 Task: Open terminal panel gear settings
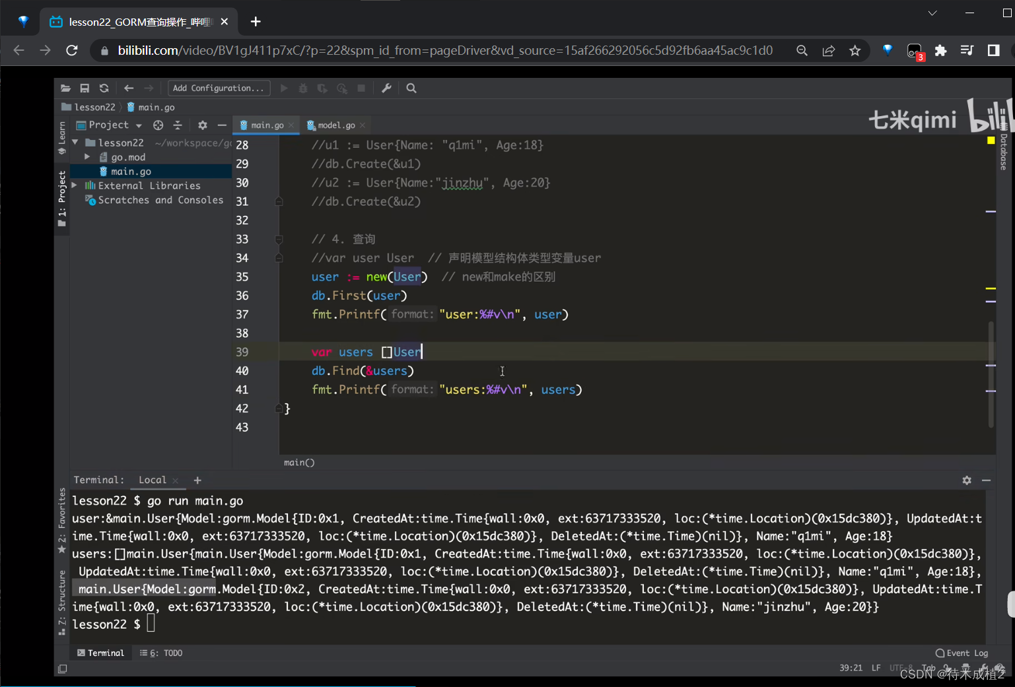pyautogui.click(x=967, y=480)
